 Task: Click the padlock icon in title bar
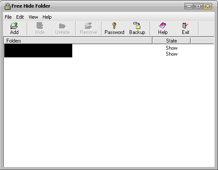[8, 6]
